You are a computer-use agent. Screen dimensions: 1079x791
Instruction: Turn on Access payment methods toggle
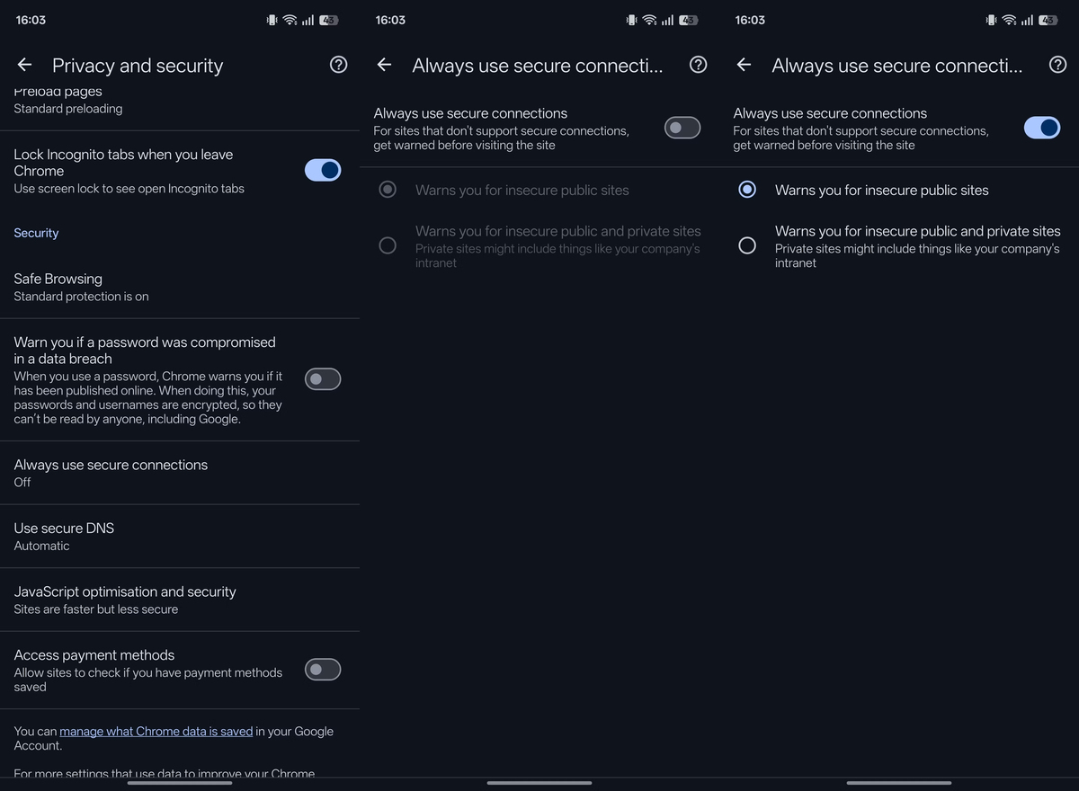pos(323,670)
